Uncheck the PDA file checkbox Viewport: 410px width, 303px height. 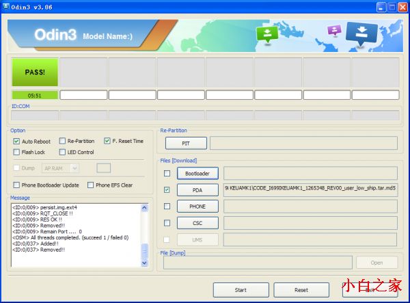pos(167,189)
